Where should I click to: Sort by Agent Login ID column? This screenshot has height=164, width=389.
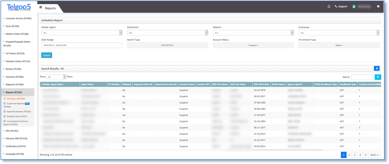(x=300, y=84)
